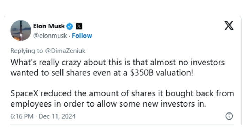Click the 'Replying to' label text

point(26,51)
